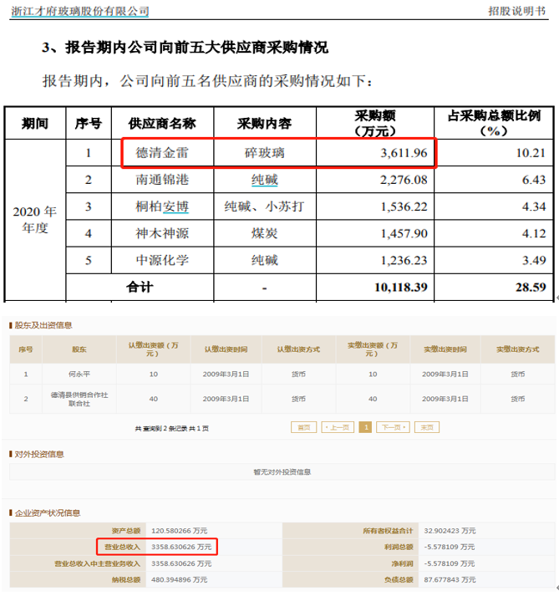
Task: Click the 采购额(万元) column header
Action: pos(375,123)
